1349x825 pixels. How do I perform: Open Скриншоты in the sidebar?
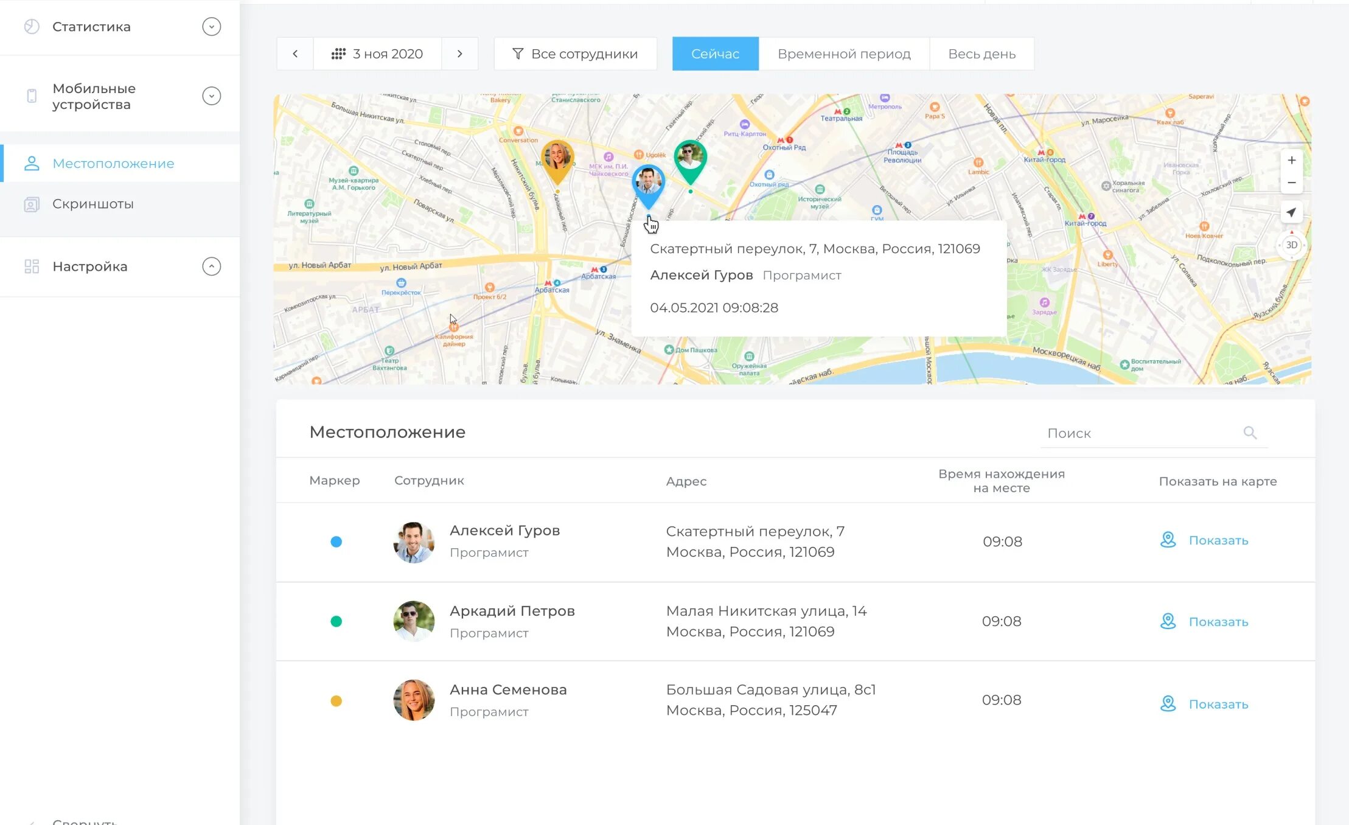(92, 204)
